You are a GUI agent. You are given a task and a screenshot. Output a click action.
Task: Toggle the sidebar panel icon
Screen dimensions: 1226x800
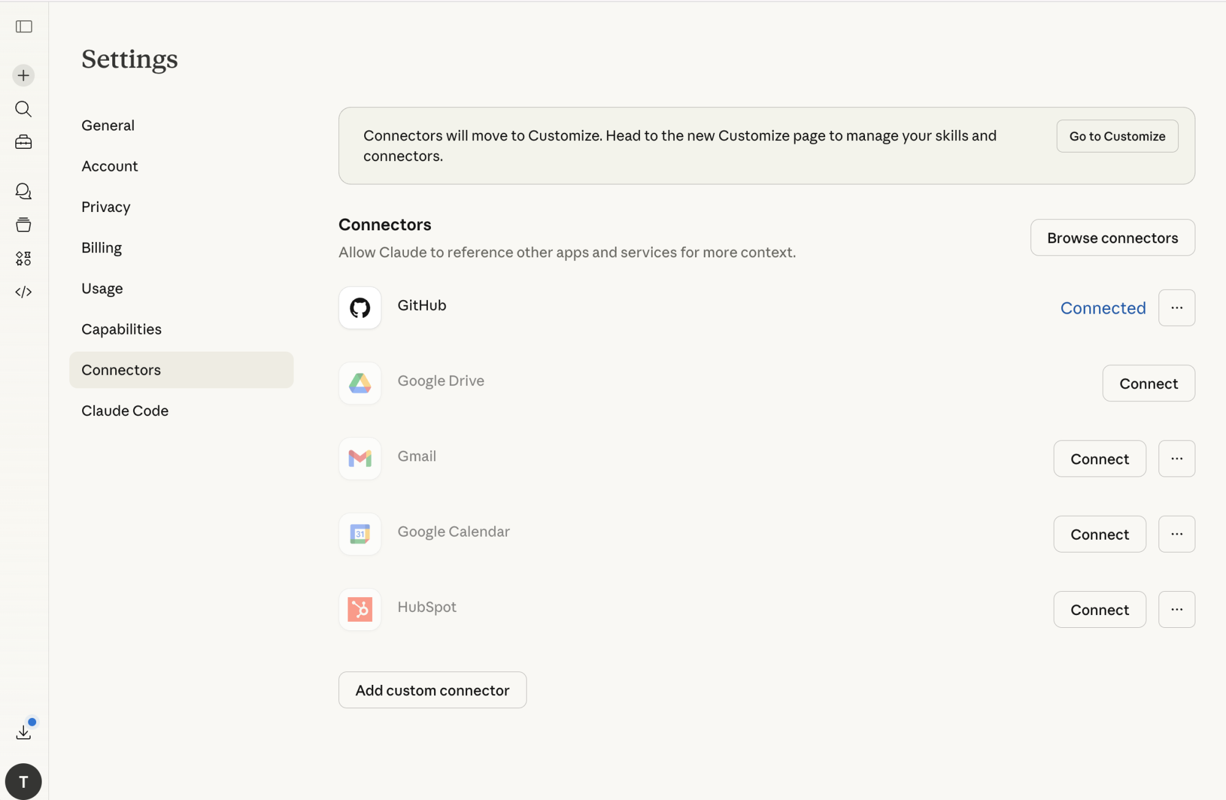[24, 26]
